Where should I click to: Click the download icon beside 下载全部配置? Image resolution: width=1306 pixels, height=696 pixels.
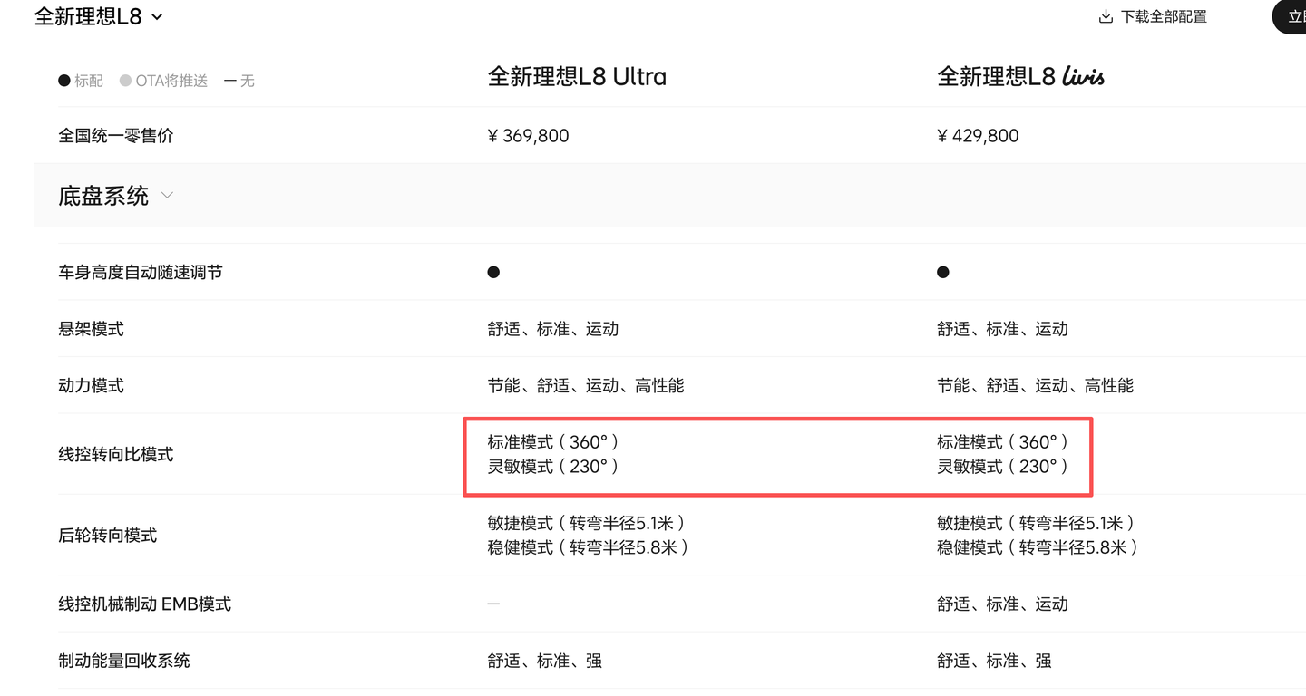coord(1106,16)
